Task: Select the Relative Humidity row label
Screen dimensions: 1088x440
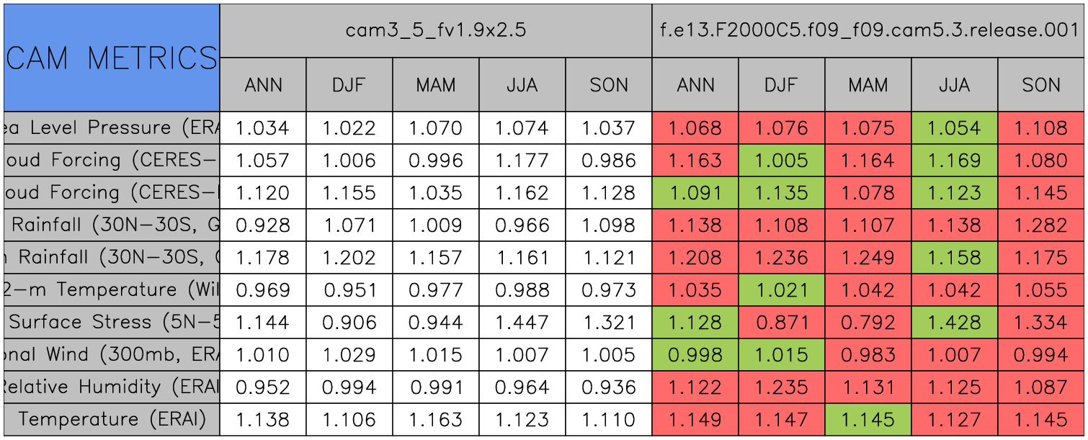Action: tap(111, 387)
